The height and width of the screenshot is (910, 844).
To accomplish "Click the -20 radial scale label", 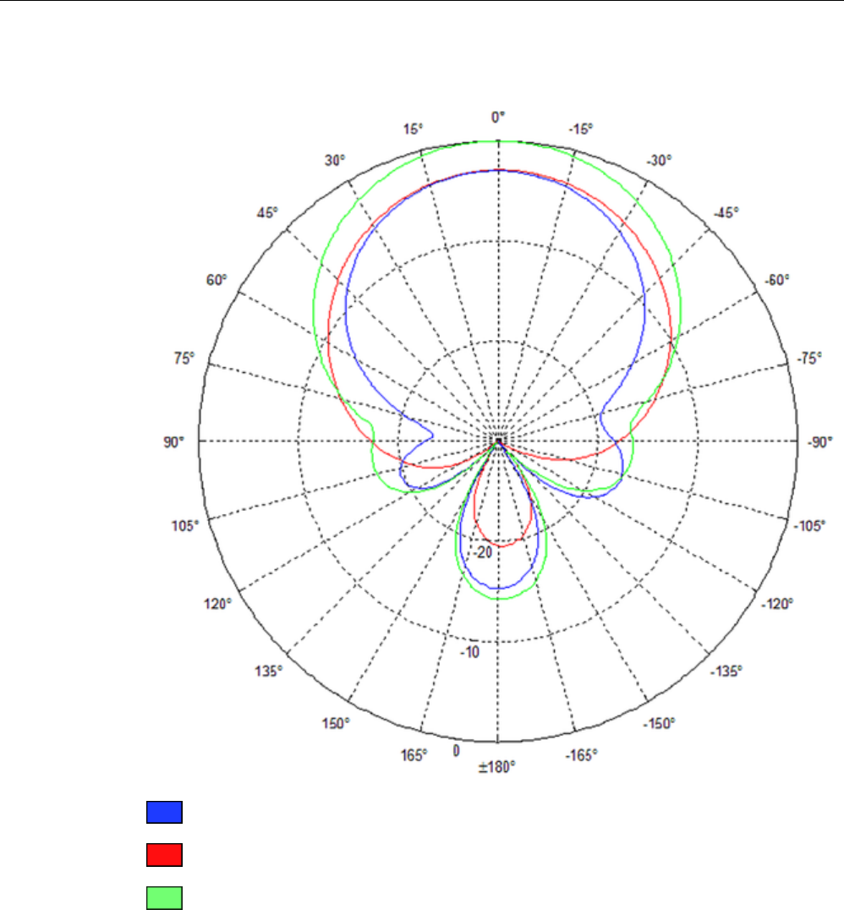I will pyautogui.click(x=482, y=552).
